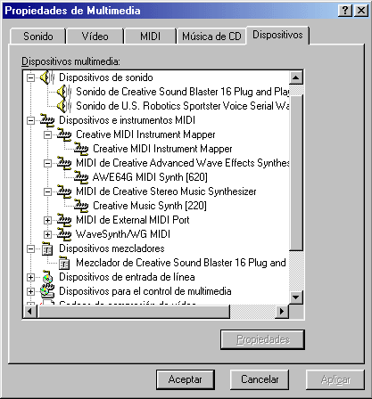This screenshot has width=372, height=399.
Task: Click the AWE64G MIDI Synth [620] icon
Action: pos(81,177)
